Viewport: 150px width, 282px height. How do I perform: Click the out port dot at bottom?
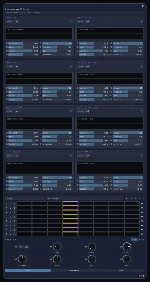click(x=144, y=276)
